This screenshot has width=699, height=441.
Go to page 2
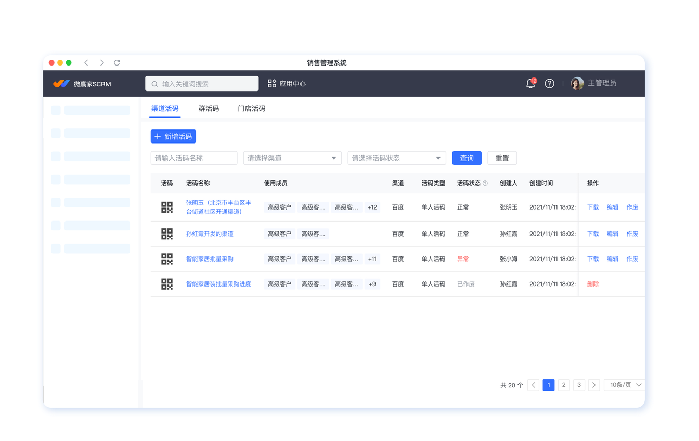coord(564,385)
